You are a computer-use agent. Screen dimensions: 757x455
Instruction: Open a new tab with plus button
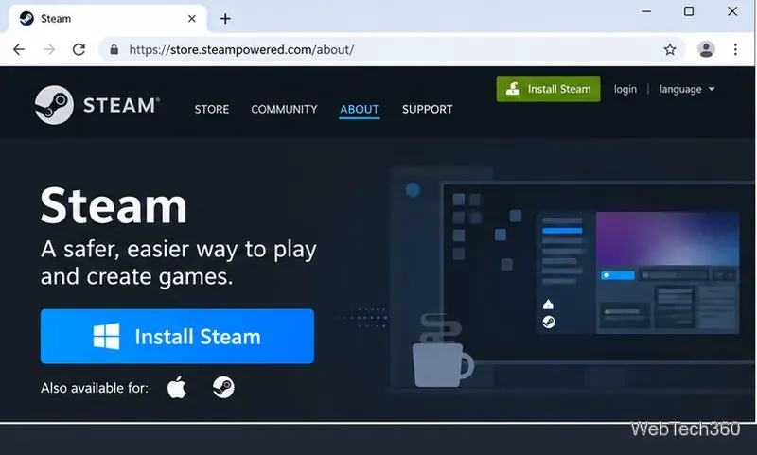click(225, 19)
